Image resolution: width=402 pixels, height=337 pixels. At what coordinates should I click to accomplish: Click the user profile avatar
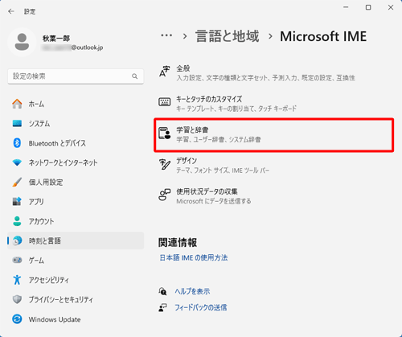pyautogui.click(x=22, y=42)
